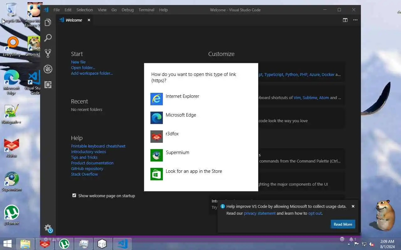Dismiss the usage data notification
The height and width of the screenshot is (250, 401).
[353, 206]
